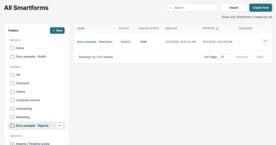Sort by the Publish State column header
Viewport: 276px width, 145px height.
pos(148,28)
